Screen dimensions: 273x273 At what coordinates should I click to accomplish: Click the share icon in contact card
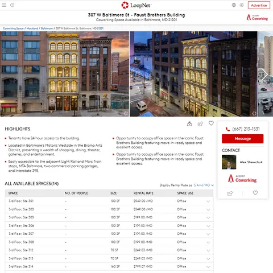230,193
